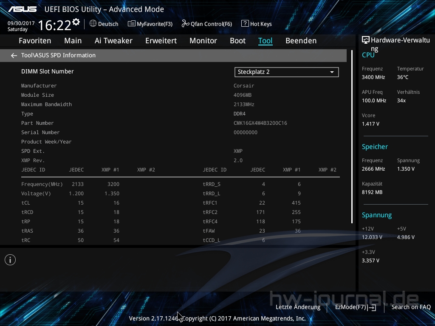Click XMP Rev. value 2.0
The width and height of the screenshot is (435, 326).
point(238,160)
